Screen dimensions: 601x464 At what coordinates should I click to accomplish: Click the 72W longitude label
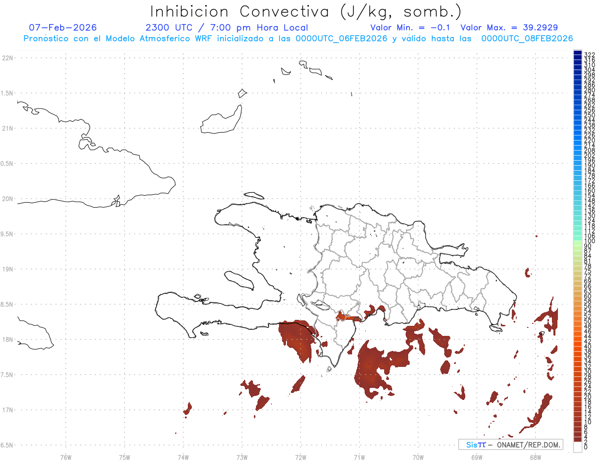coord(300,457)
